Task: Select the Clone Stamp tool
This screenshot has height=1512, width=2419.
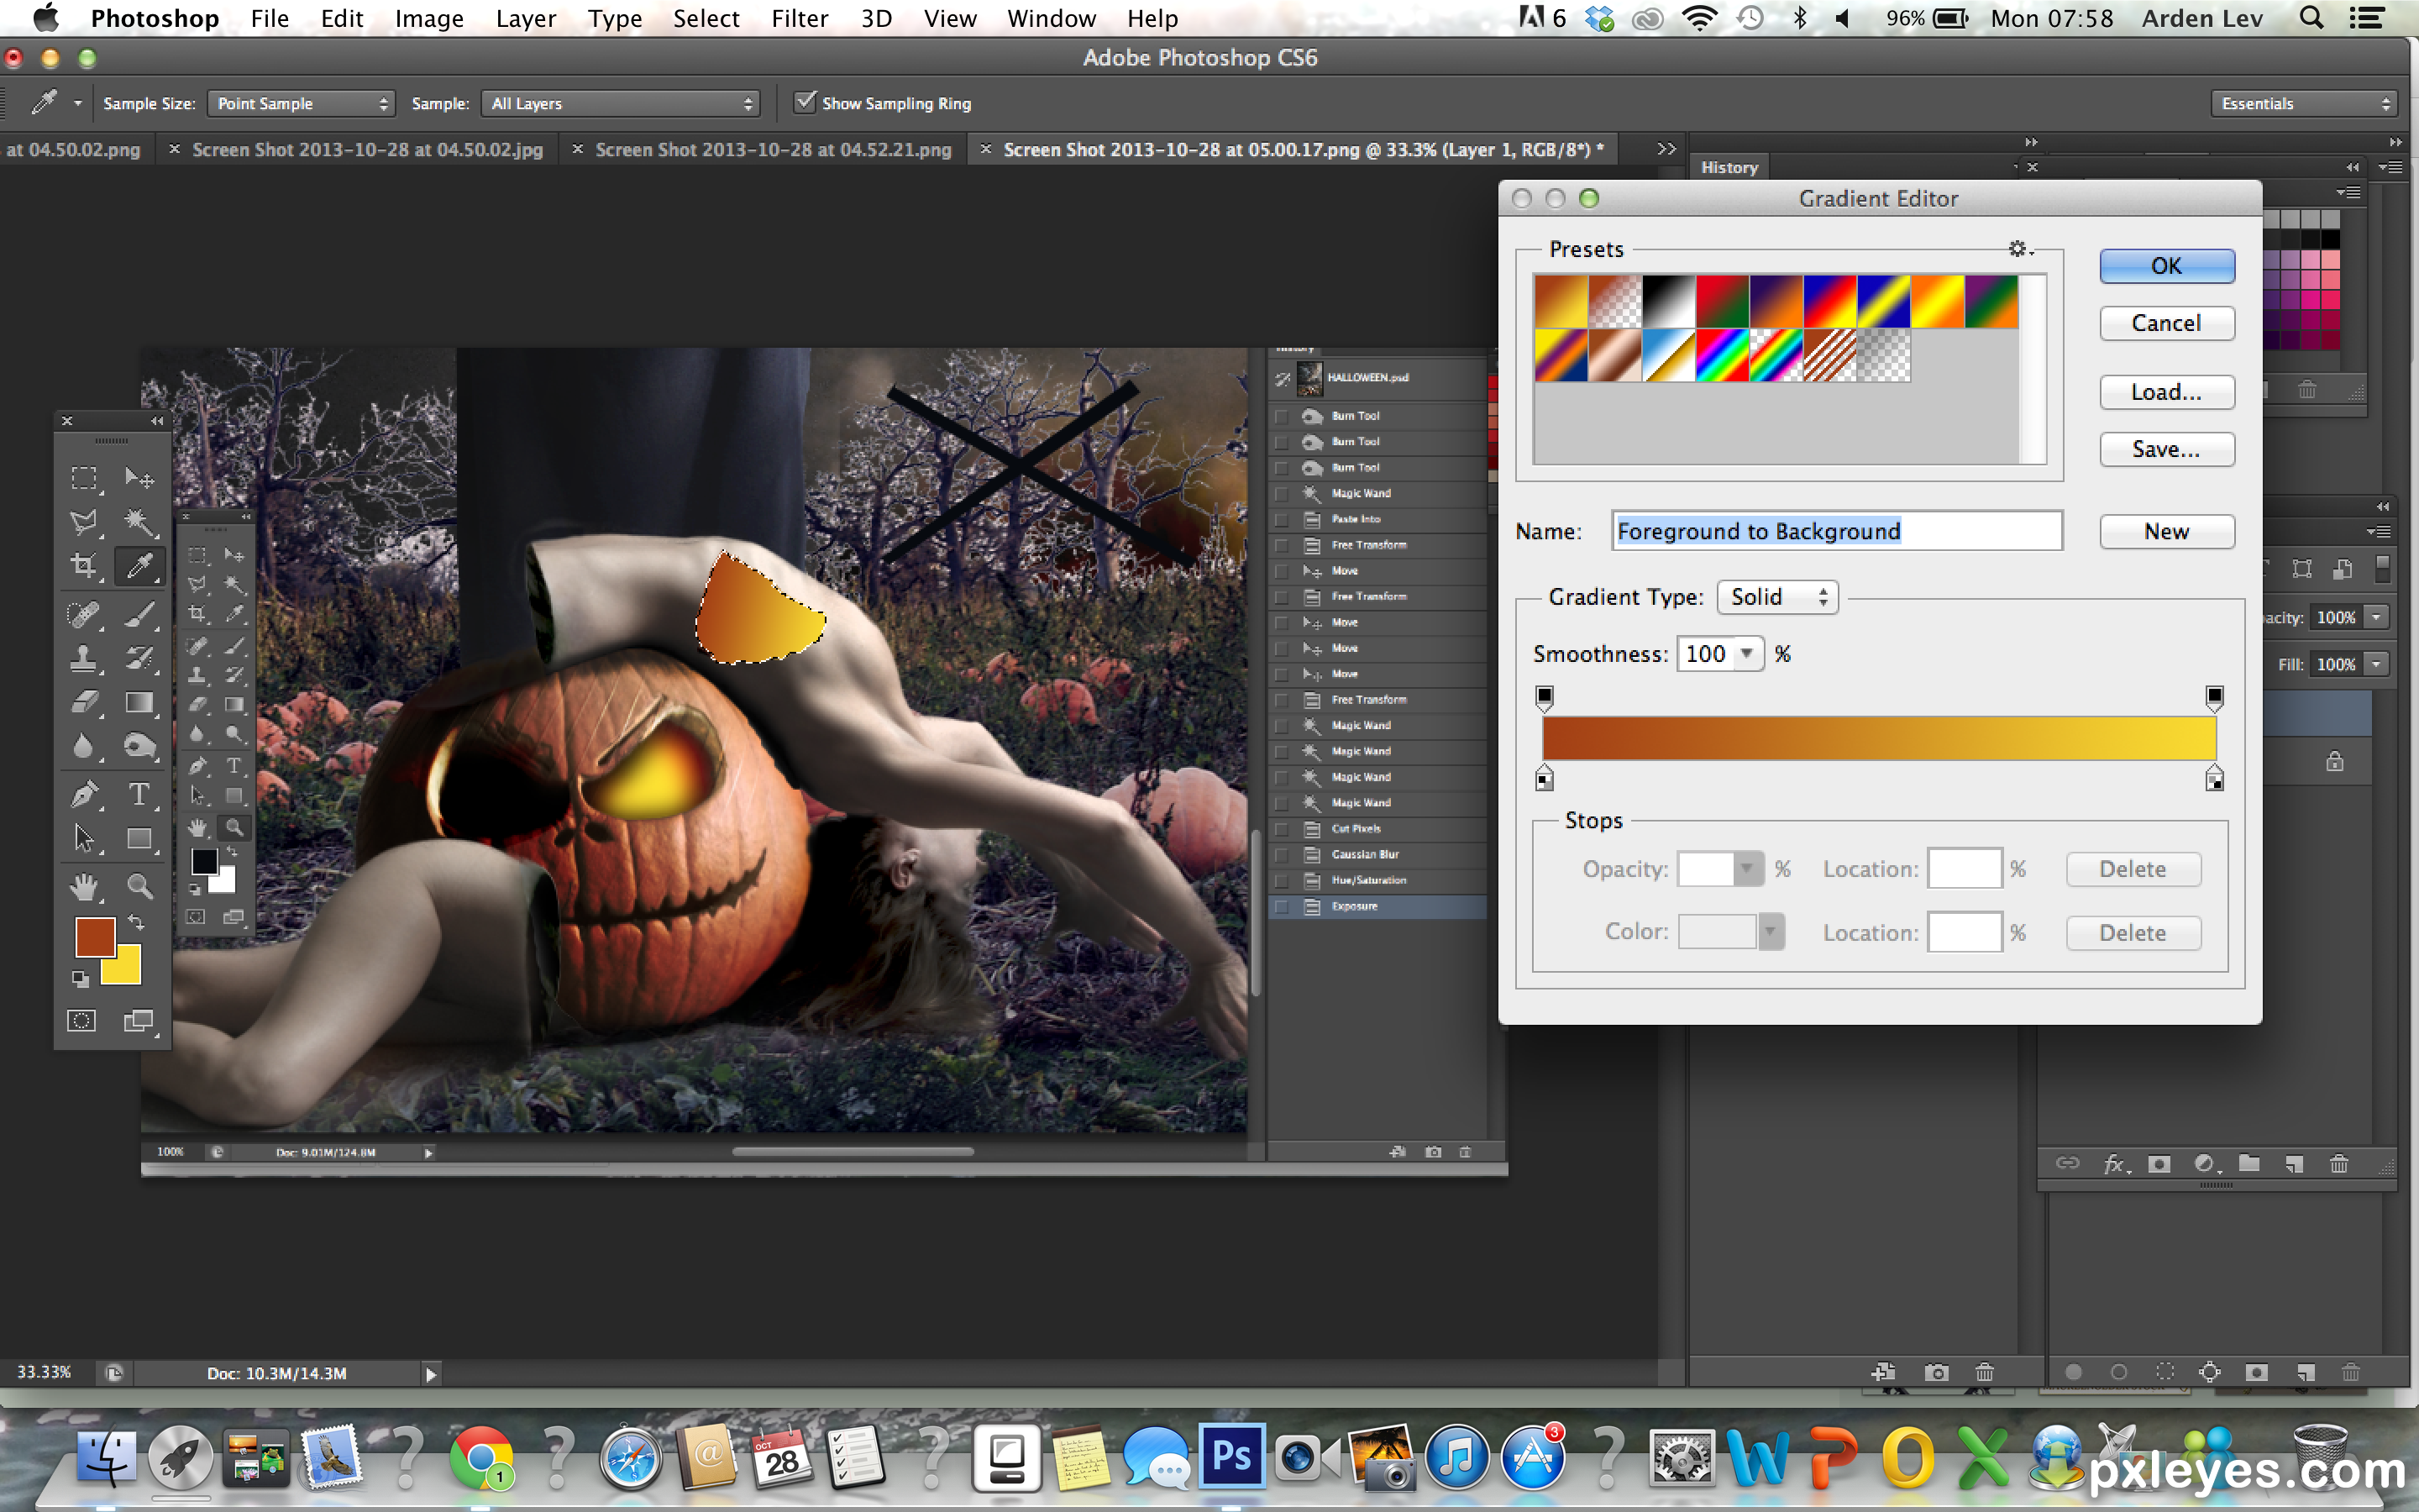Action: pos(84,657)
